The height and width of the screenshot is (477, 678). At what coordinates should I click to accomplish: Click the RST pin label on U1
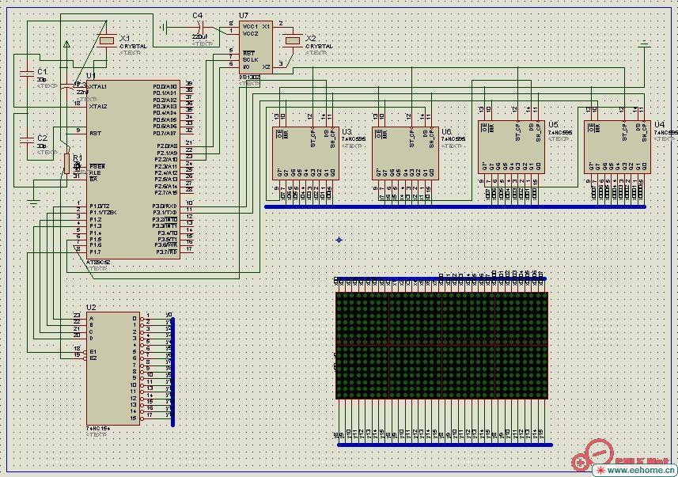click(x=95, y=133)
